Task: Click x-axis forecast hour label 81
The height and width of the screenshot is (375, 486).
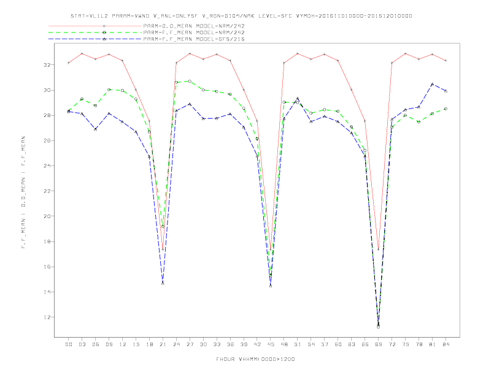Action: (433, 344)
